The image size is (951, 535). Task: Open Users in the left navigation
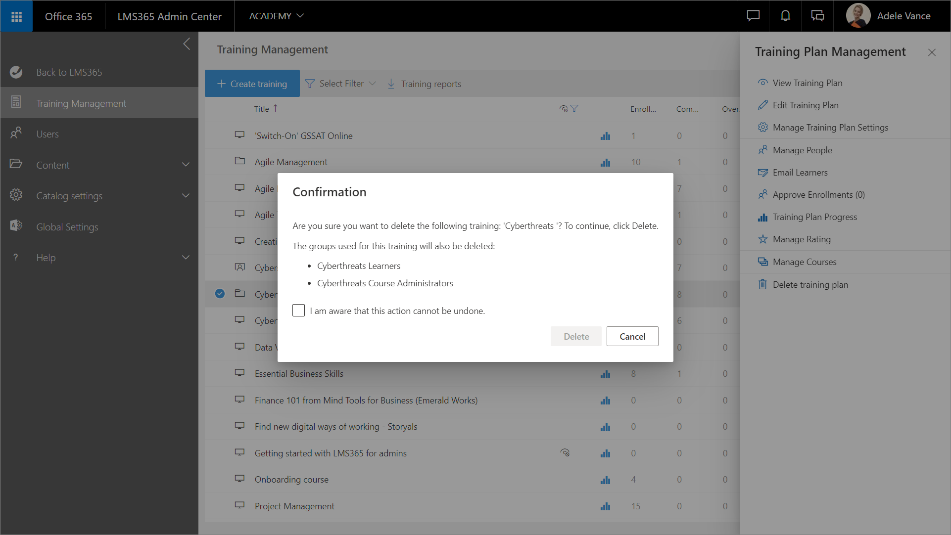pos(48,134)
